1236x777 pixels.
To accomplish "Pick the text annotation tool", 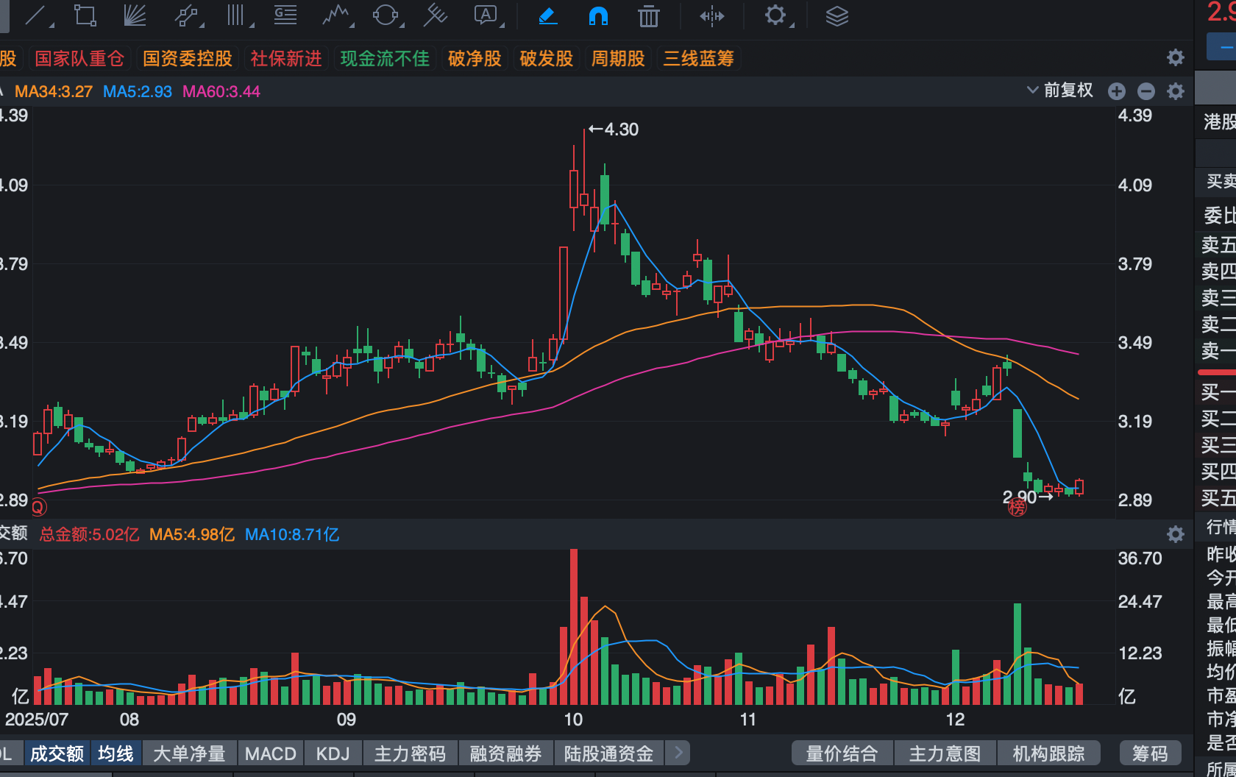I will [x=486, y=15].
